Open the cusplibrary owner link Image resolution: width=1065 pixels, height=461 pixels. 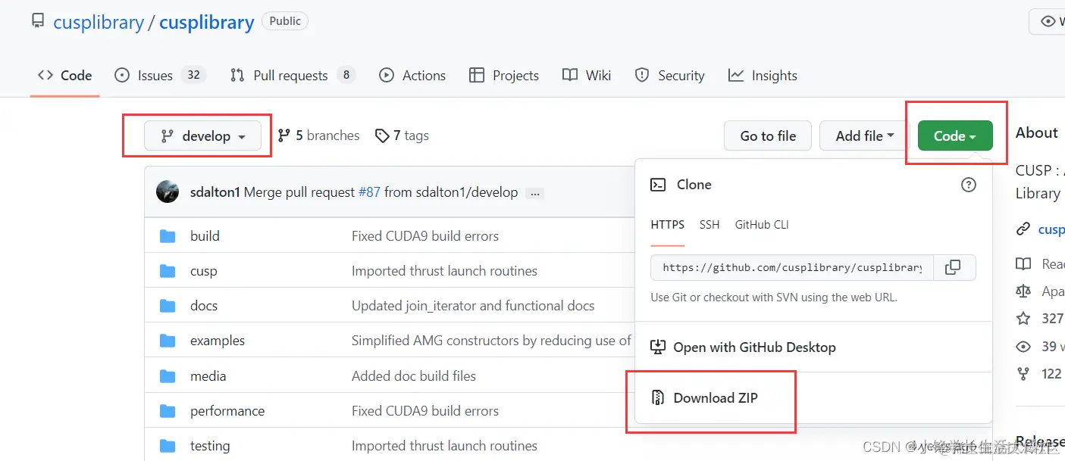(99, 22)
